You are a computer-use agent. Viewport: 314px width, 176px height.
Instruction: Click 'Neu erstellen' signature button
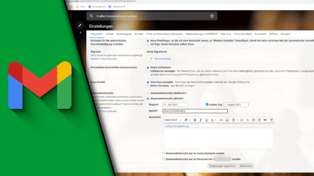(x=160, y=59)
